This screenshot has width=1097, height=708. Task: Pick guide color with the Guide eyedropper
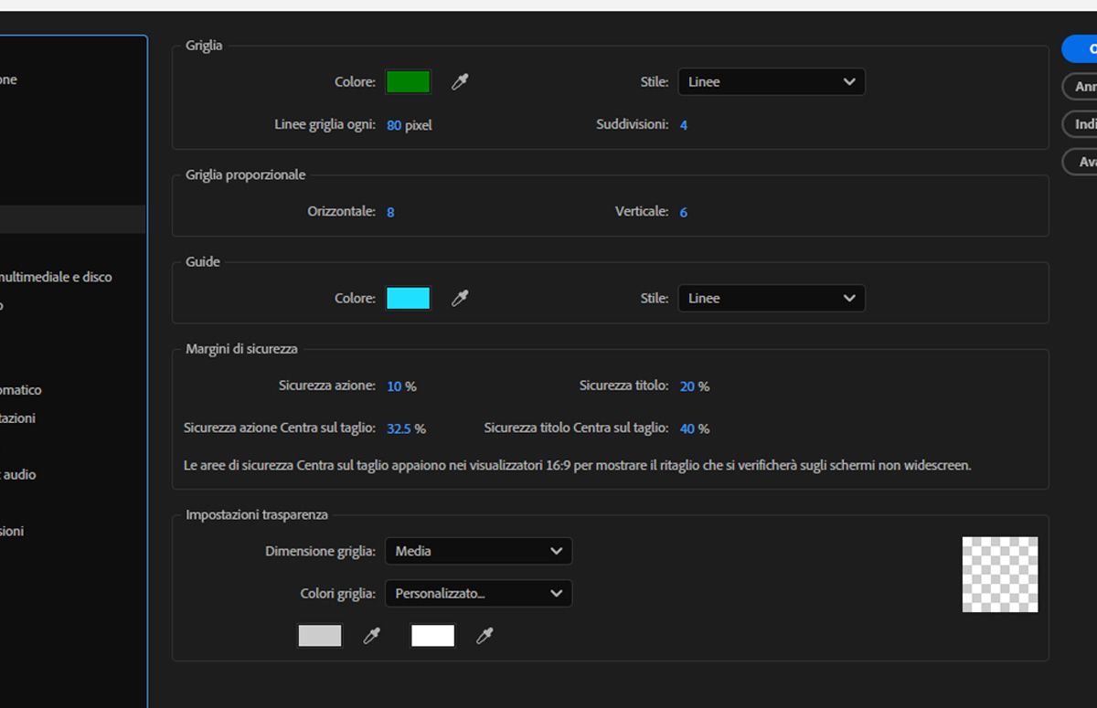460,298
